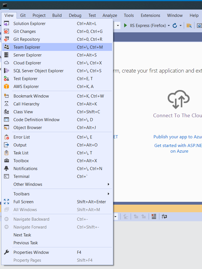202x269 pixels.
Task: Open the Analyze menu
Action: coord(110,15)
